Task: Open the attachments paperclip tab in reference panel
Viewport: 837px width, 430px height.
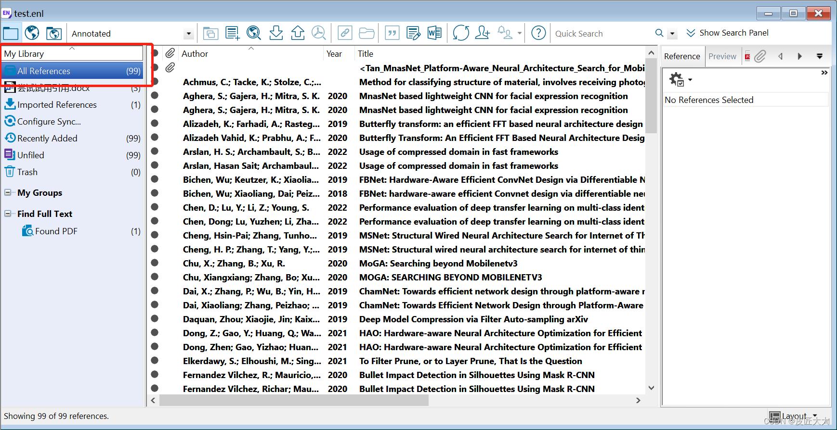Action: click(760, 56)
